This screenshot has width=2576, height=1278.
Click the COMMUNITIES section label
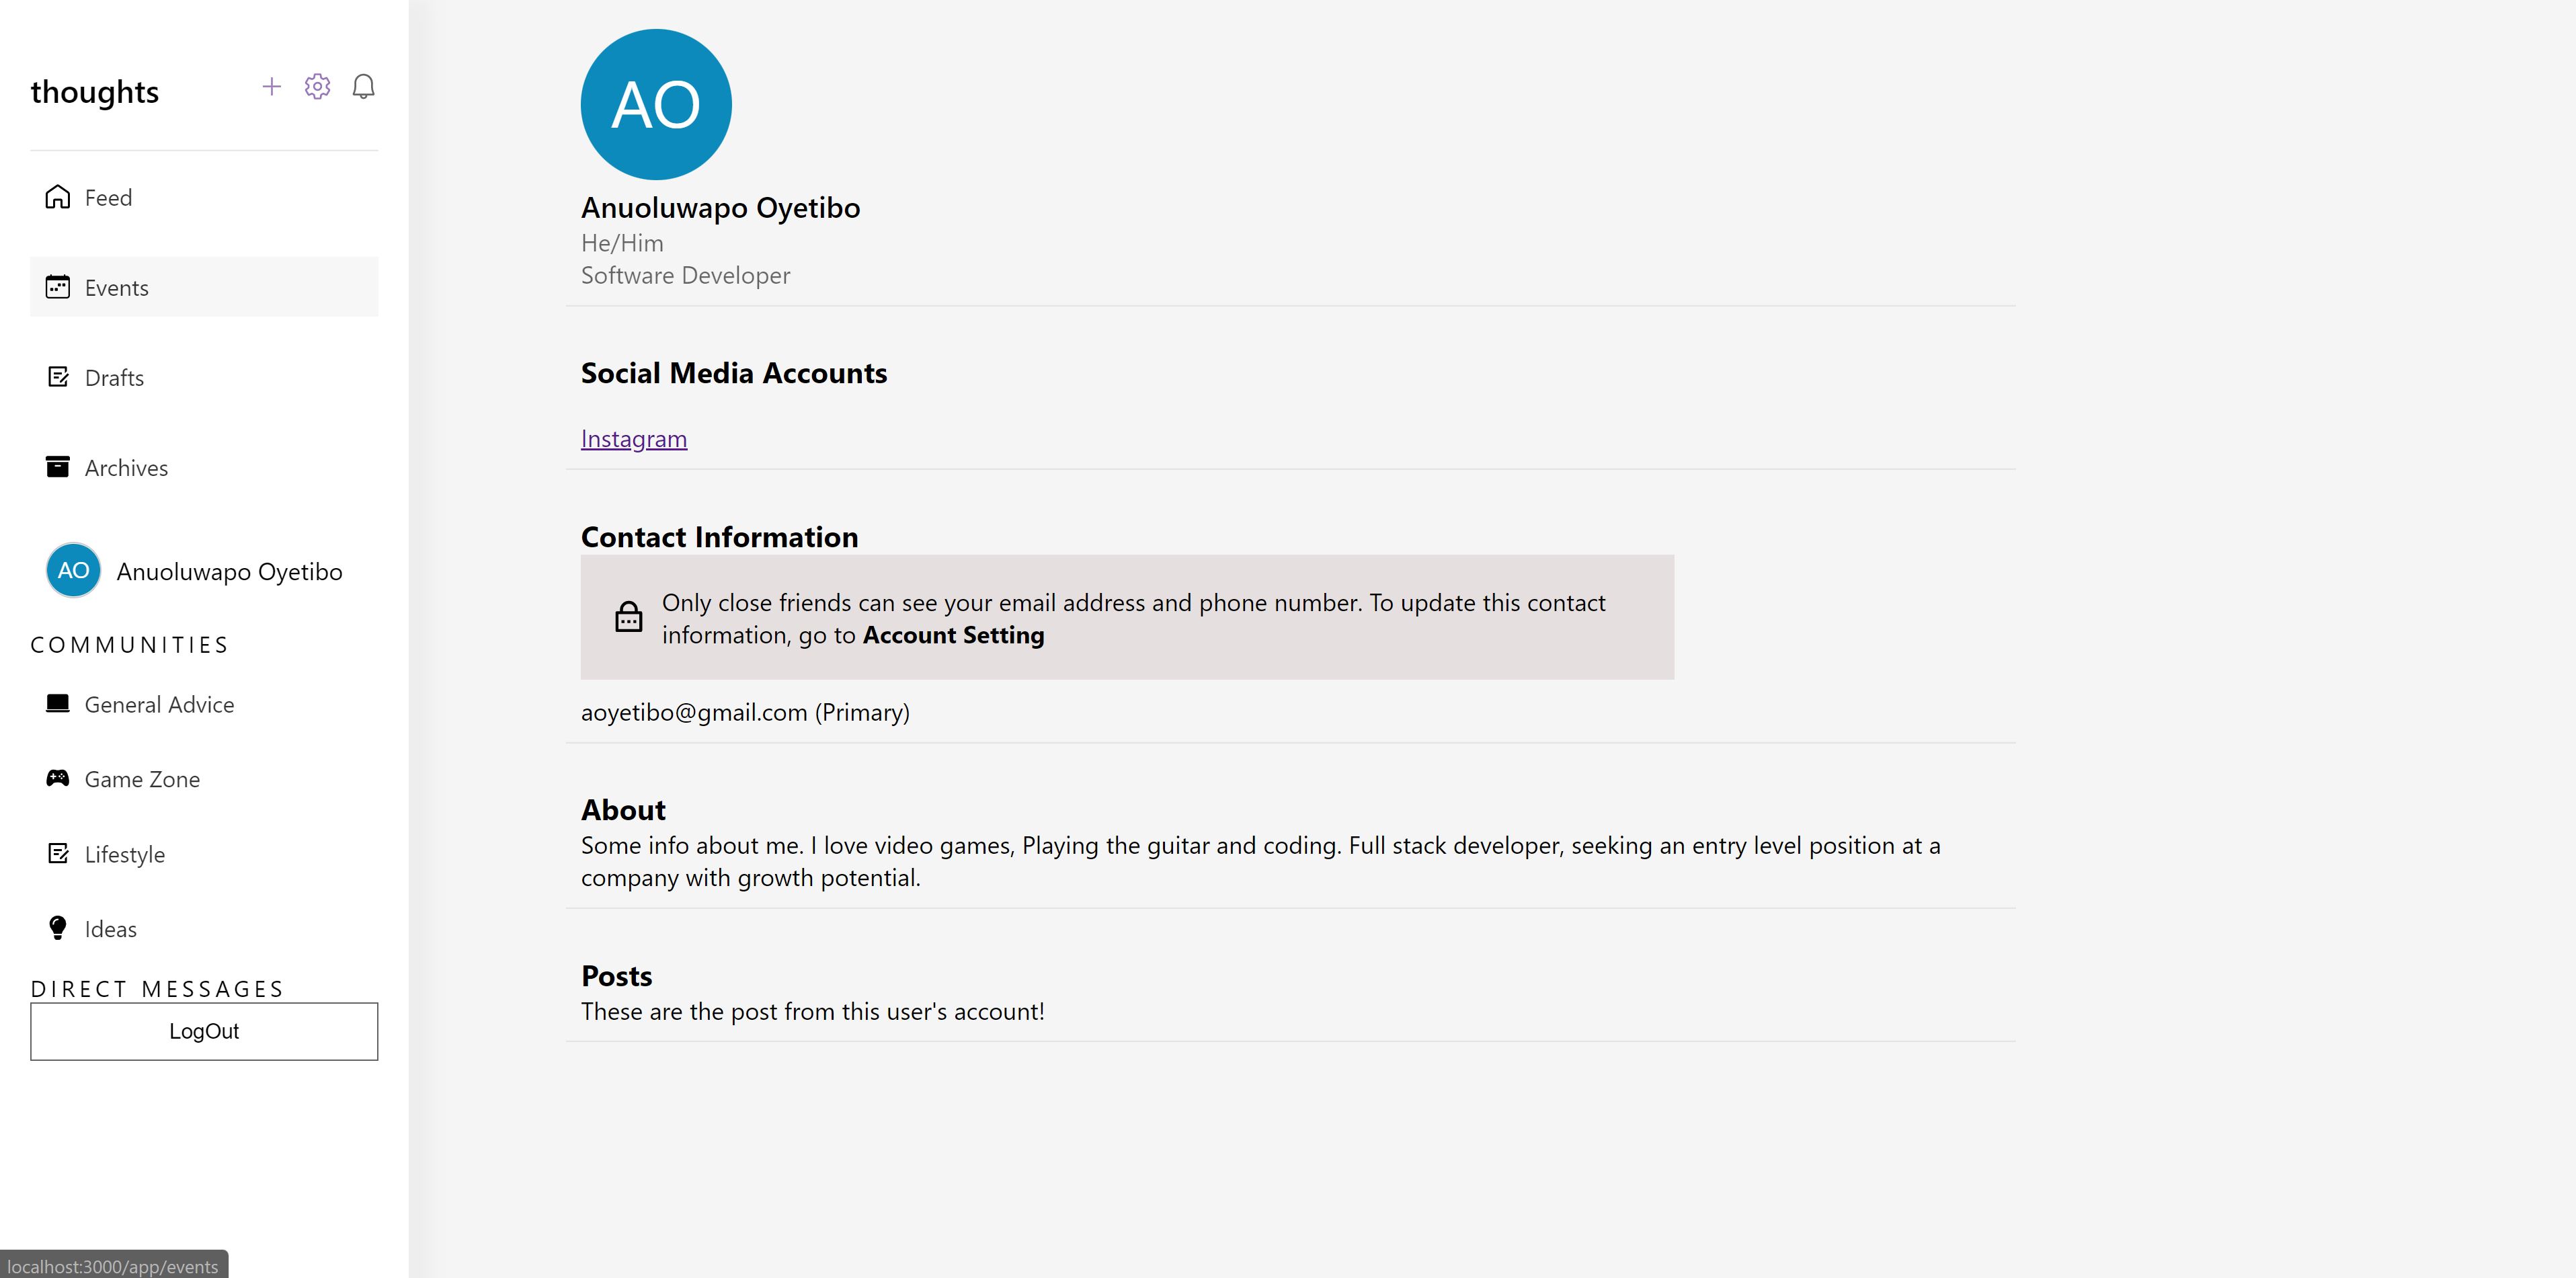coord(130,645)
